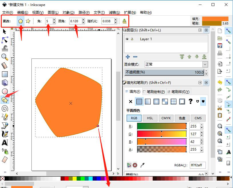Toggle regular polygon shape mode
The image size is (233, 188).
coord(20,21)
